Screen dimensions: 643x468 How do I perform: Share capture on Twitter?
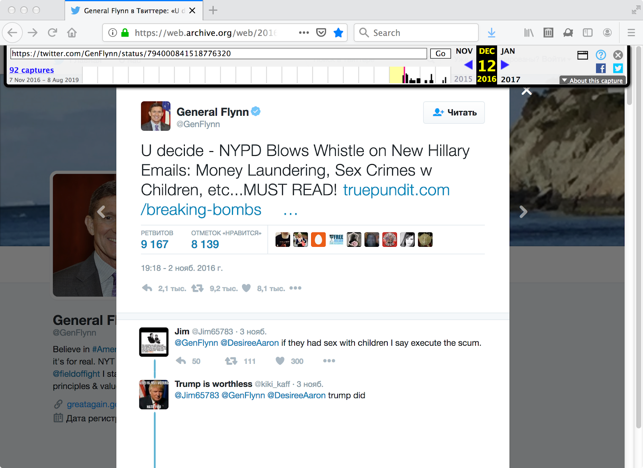click(618, 68)
